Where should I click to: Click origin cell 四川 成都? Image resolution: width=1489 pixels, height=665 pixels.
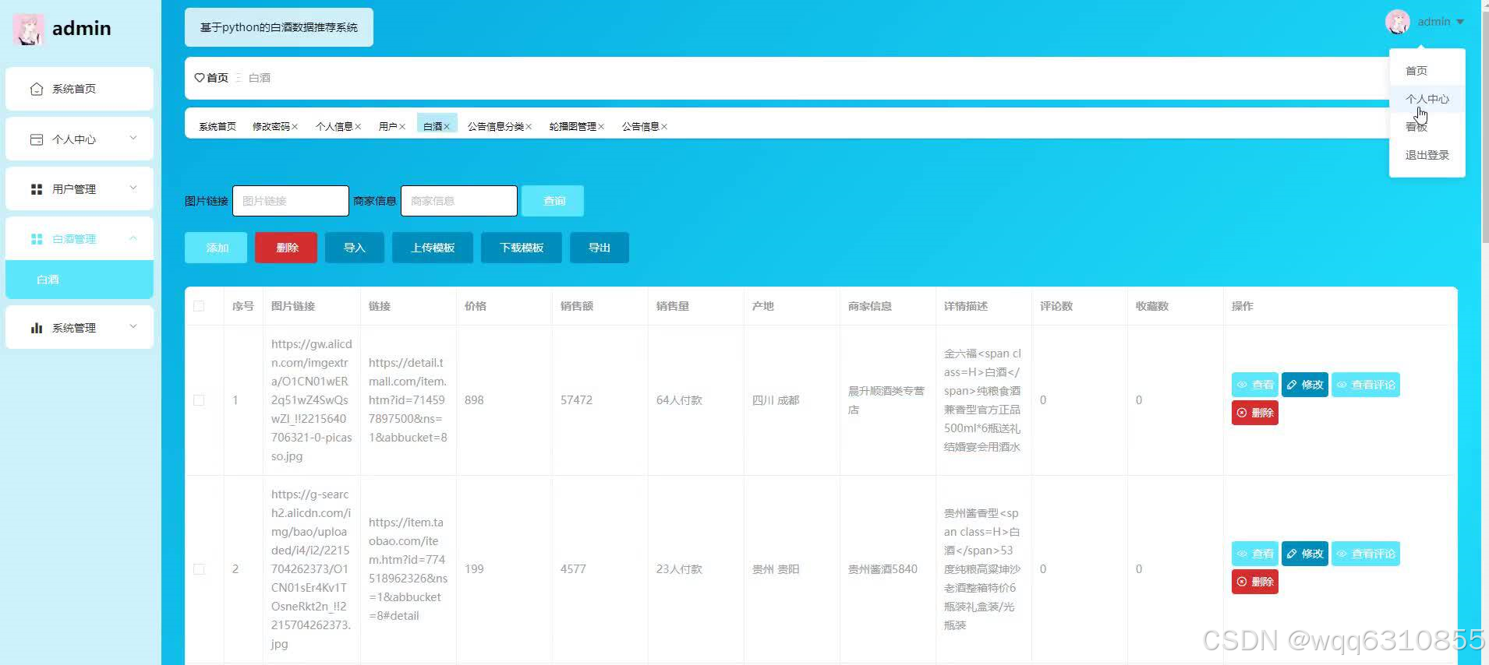click(776, 400)
